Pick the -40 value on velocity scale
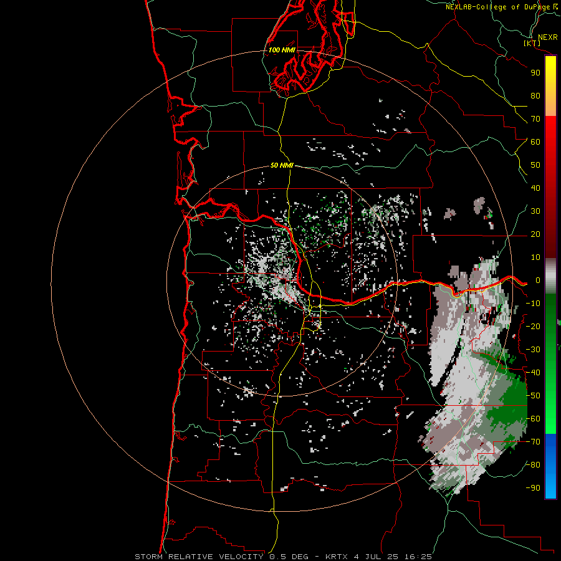 (x=533, y=373)
